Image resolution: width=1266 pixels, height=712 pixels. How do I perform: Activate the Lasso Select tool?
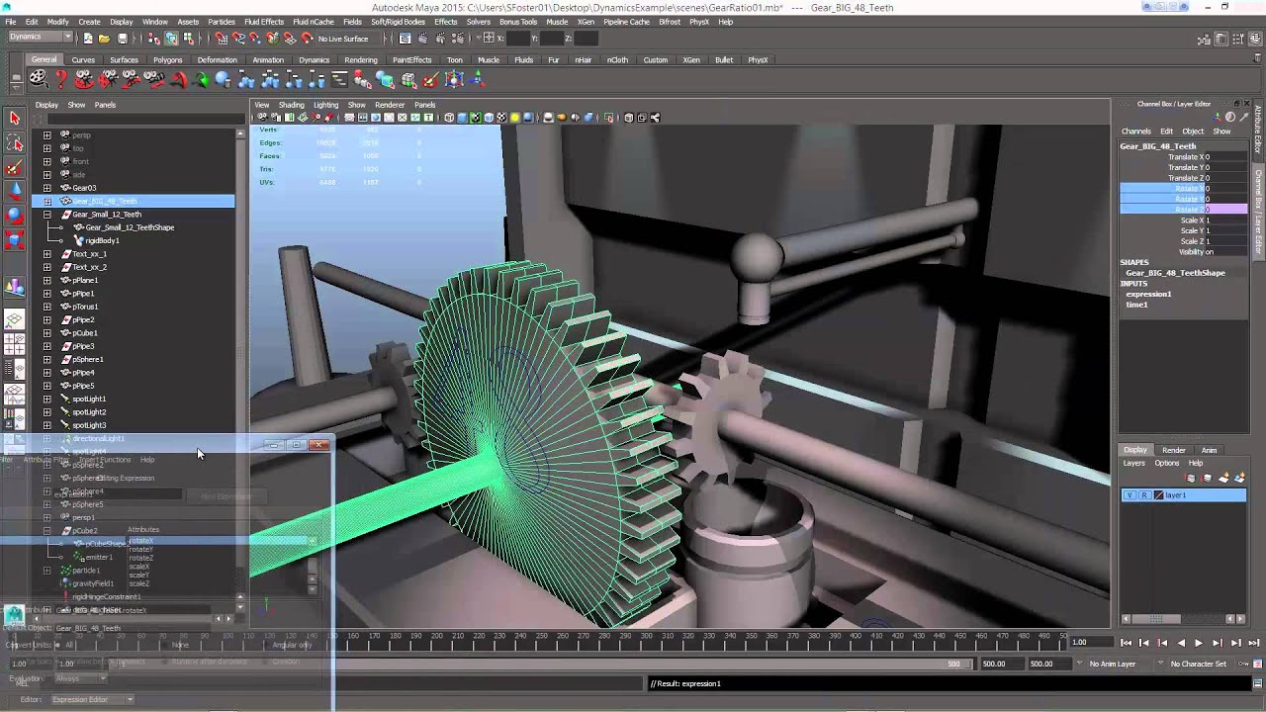pos(14,144)
